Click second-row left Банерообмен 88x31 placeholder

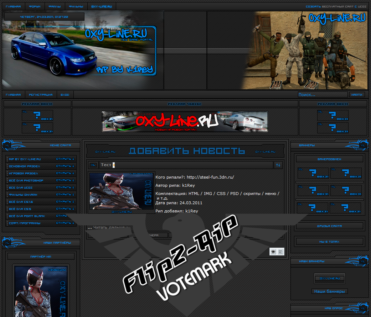[313, 190]
